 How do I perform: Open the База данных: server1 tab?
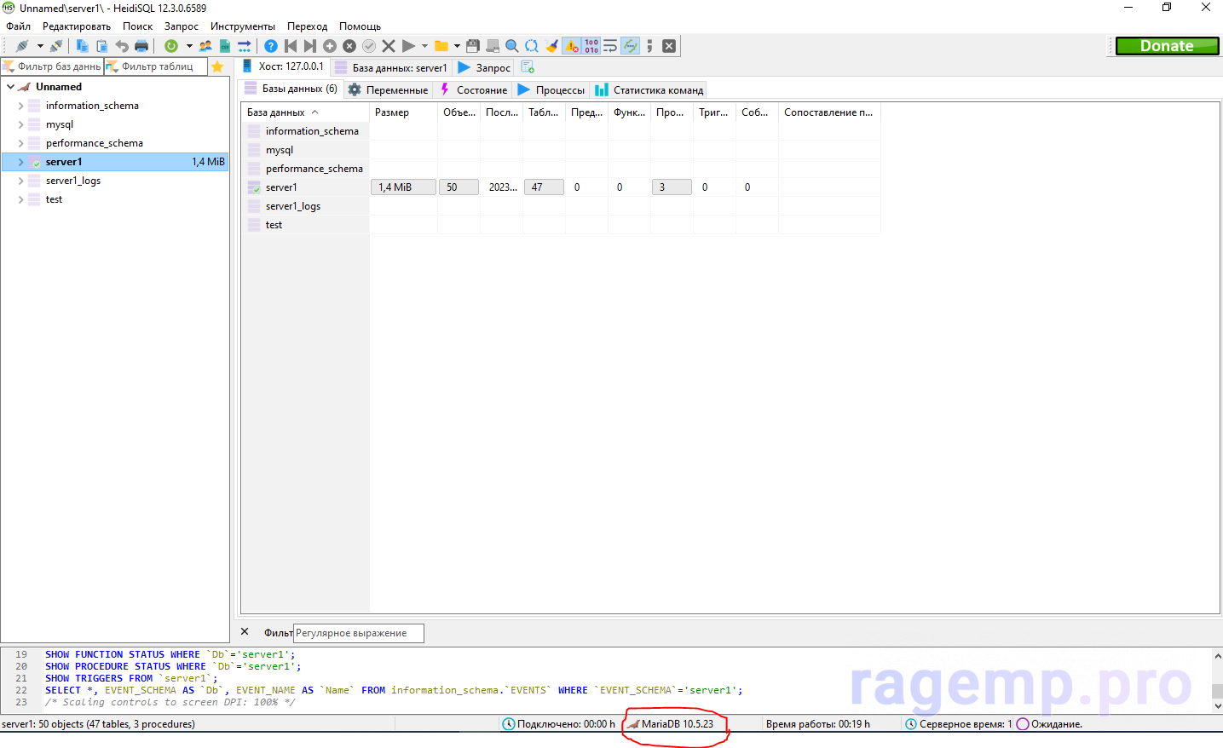point(390,67)
